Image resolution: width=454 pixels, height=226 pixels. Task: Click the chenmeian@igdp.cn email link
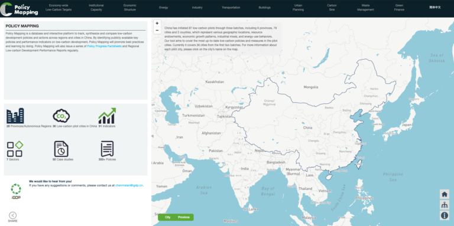pos(129,185)
